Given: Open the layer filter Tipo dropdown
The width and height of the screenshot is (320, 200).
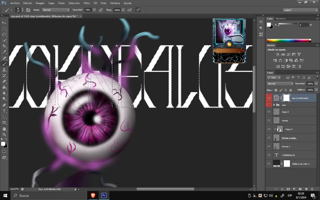Looking at the screenshot, I should coord(274,77).
